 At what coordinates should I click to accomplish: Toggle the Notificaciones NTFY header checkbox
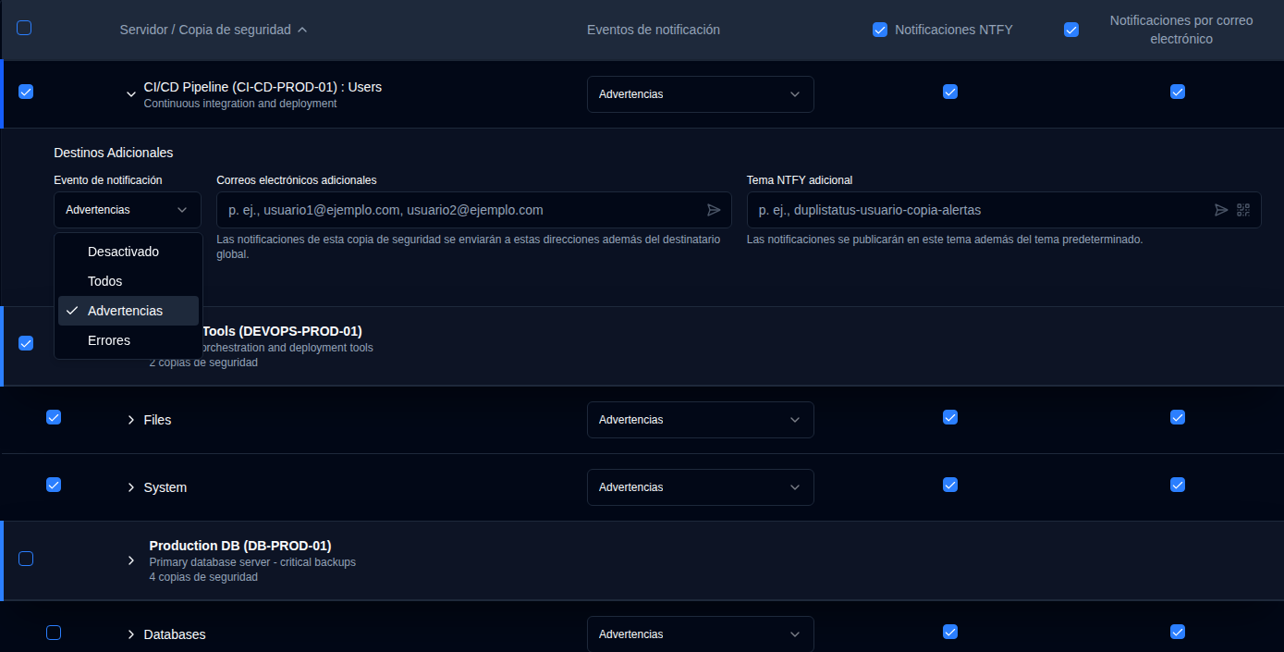point(880,30)
